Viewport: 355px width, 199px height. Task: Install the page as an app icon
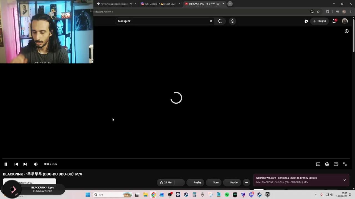pyautogui.click(x=312, y=12)
